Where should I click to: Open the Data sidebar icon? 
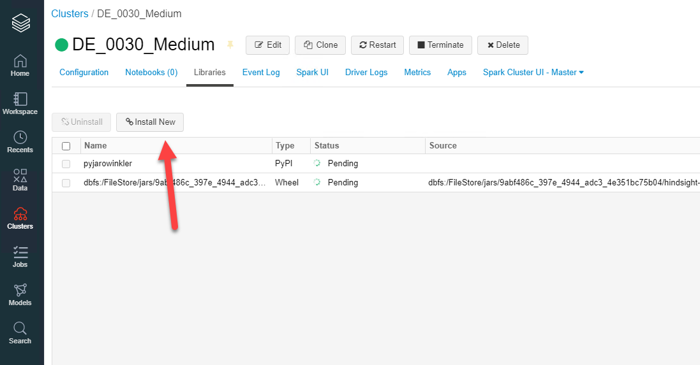[x=20, y=180]
